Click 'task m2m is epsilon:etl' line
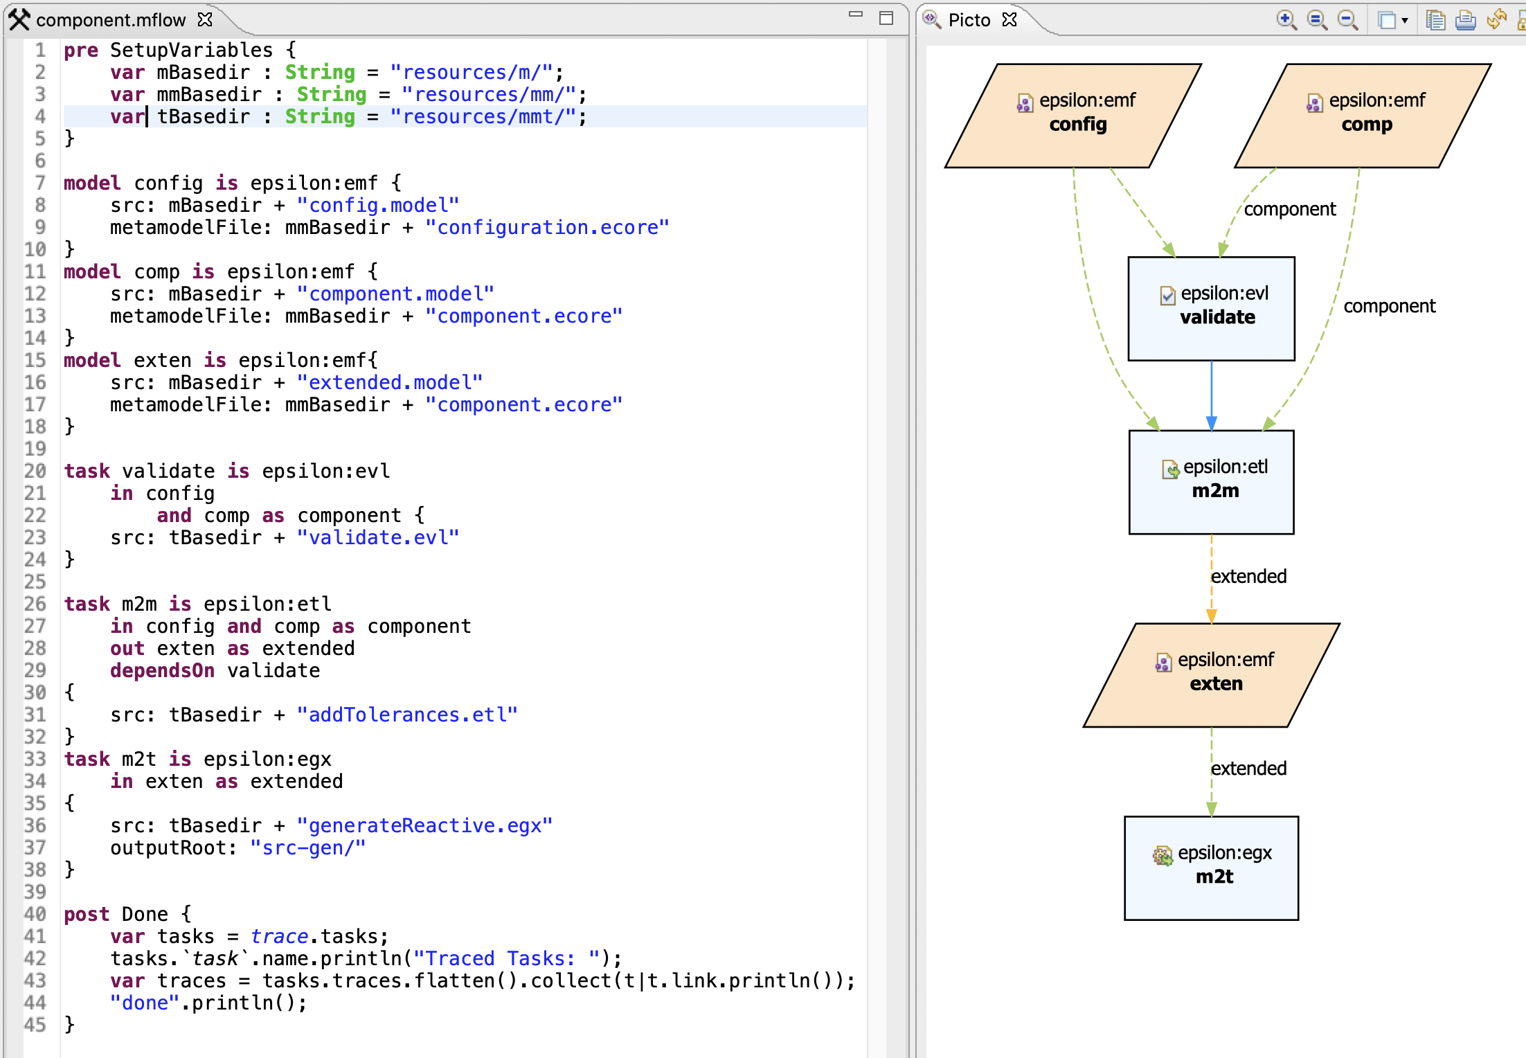Screen dimensions: 1526x1058 click(x=198, y=604)
